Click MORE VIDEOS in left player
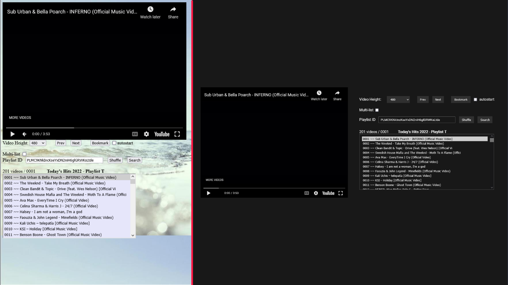This screenshot has width=508, height=285. [x=20, y=118]
